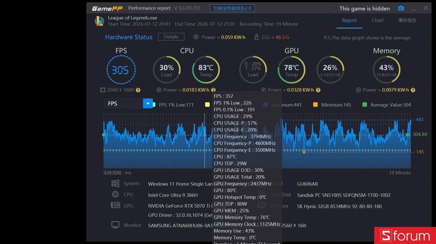436x244 pixels.
Task: Click the Memory power icon below Memory gauge
Action: tap(359, 90)
